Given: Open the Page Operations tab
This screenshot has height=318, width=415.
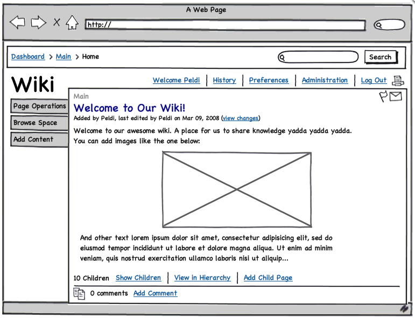Looking at the screenshot, I should [x=39, y=107].
